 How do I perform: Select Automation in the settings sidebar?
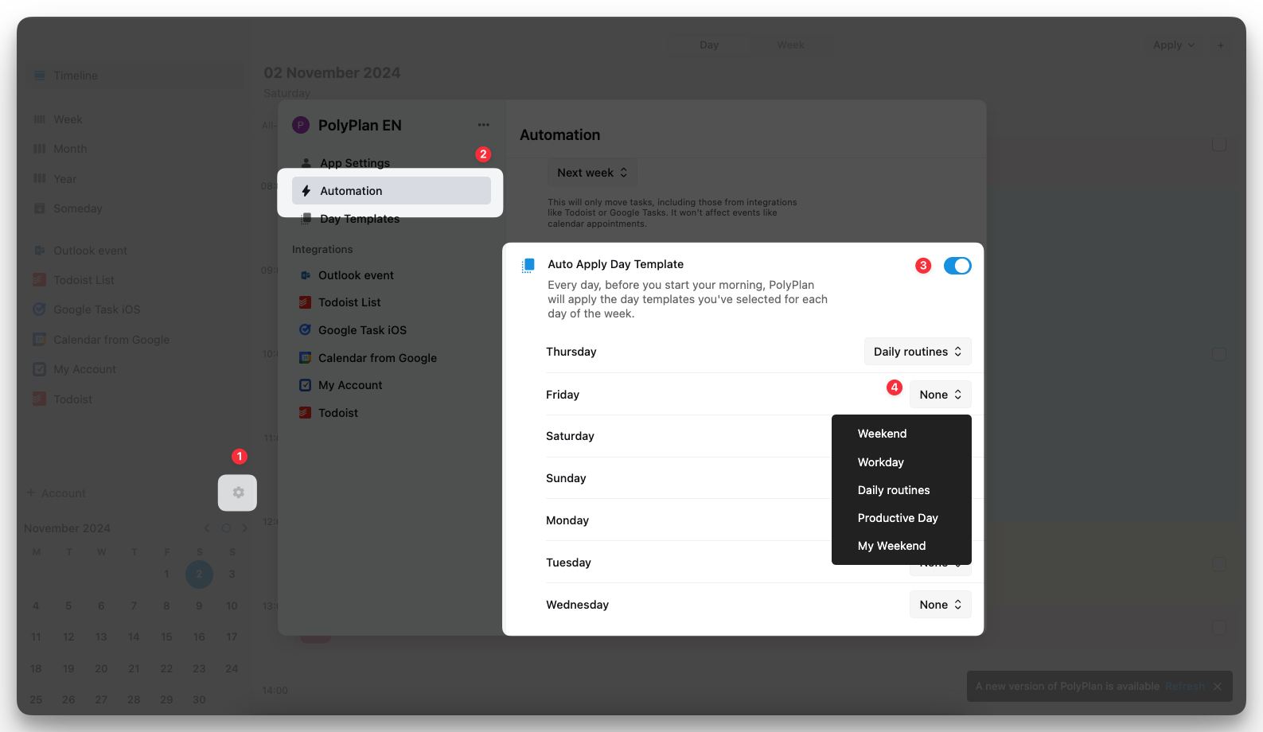(x=392, y=191)
